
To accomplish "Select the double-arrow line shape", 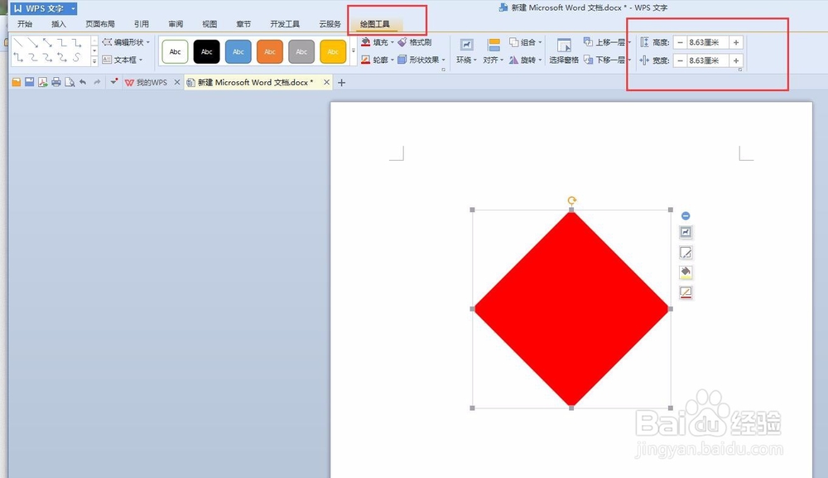I will pyautogui.click(x=47, y=43).
